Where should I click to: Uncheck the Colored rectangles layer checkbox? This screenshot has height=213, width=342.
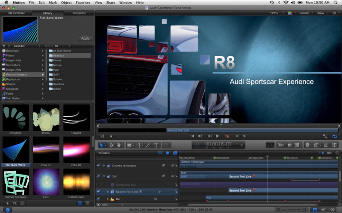click(98, 165)
